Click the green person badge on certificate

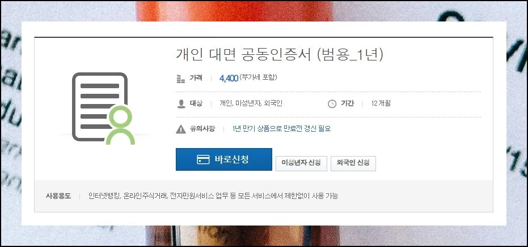tap(120, 125)
